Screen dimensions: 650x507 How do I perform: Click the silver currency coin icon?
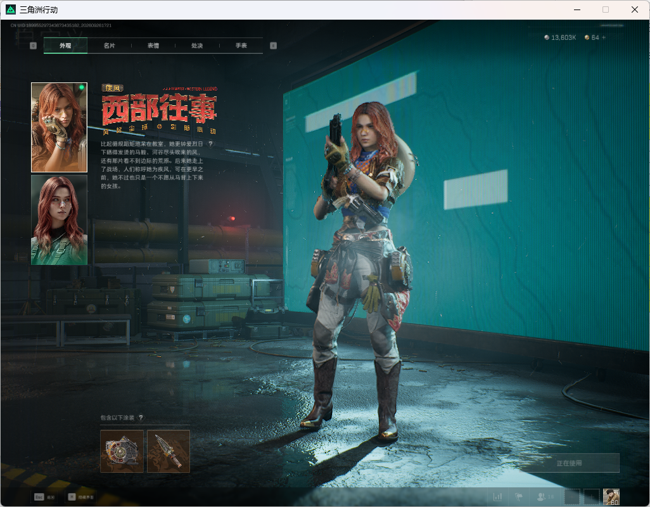click(547, 38)
